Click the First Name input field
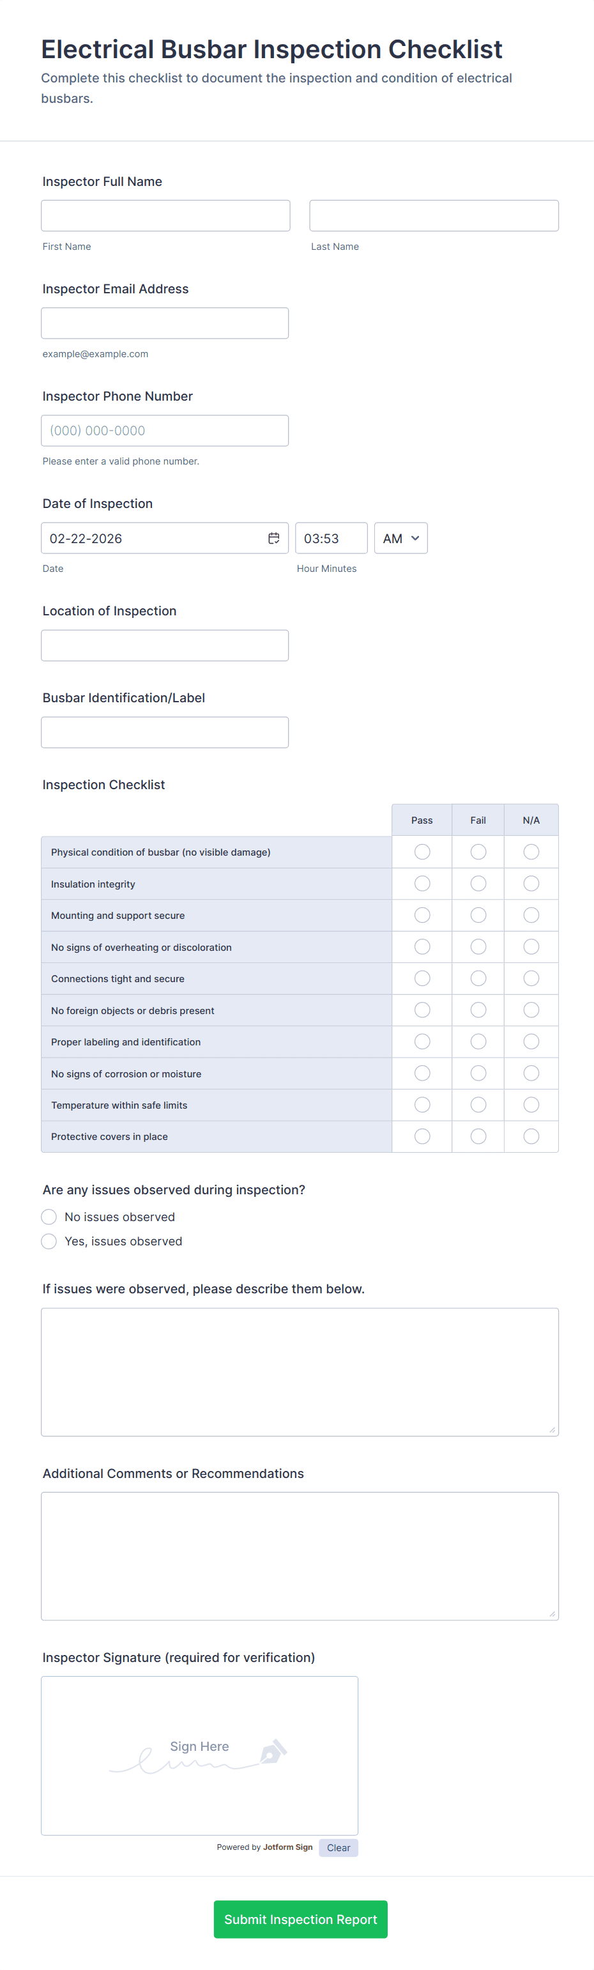Image resolution: width=594 pixels, height=1970 pixels. tap(166, 216)
